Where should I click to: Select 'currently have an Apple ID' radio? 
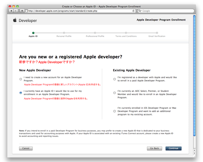(x=21, y=93)
